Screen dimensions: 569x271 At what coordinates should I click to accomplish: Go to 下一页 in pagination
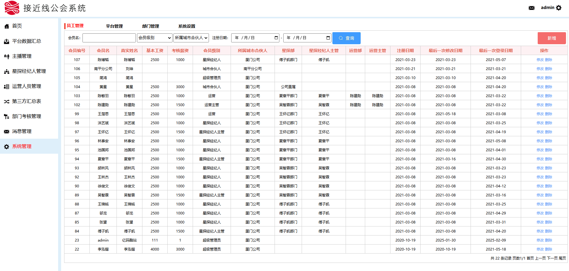552,258
